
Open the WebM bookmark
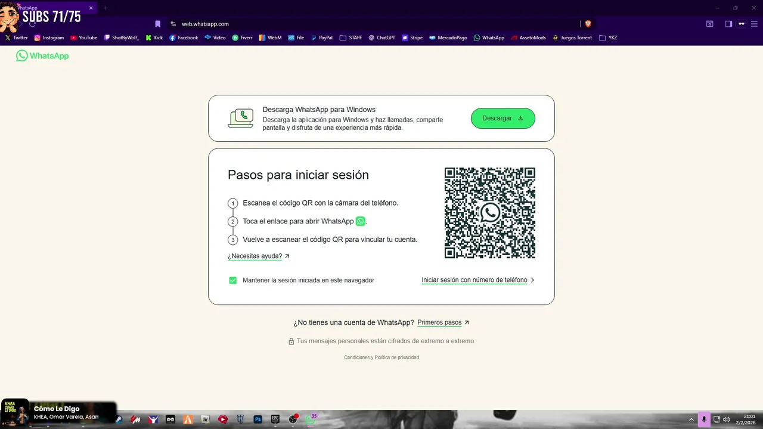[271, 38]
